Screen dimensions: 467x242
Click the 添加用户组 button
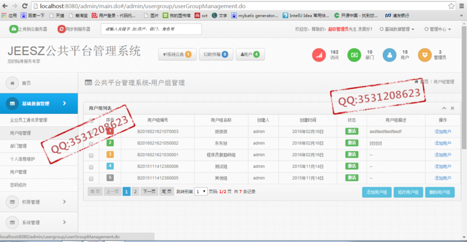(x=377, y=192)
